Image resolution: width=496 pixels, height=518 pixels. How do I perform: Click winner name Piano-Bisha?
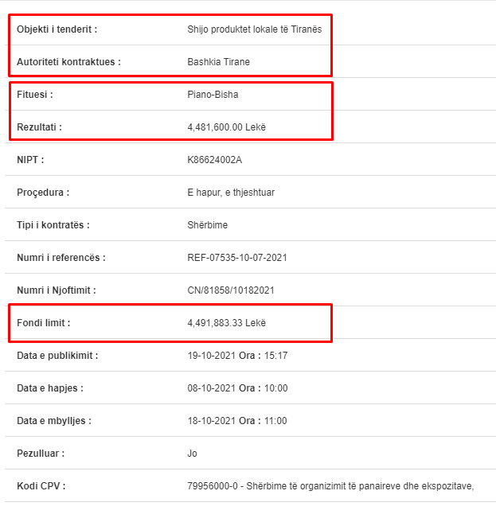click(x=213, y=95)
